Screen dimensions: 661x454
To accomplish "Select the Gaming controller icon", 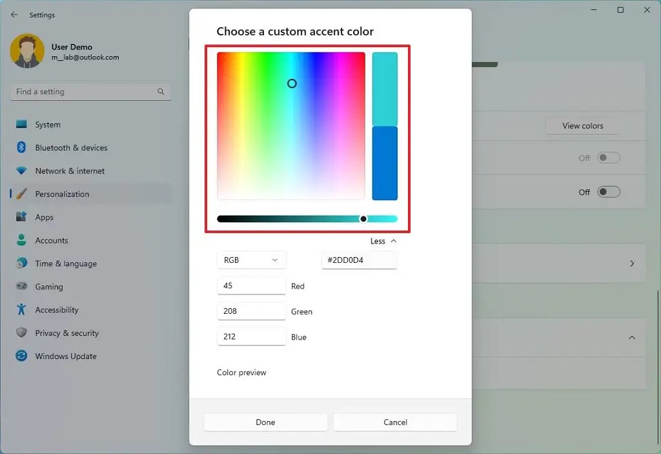I will (x=22, y=287).
